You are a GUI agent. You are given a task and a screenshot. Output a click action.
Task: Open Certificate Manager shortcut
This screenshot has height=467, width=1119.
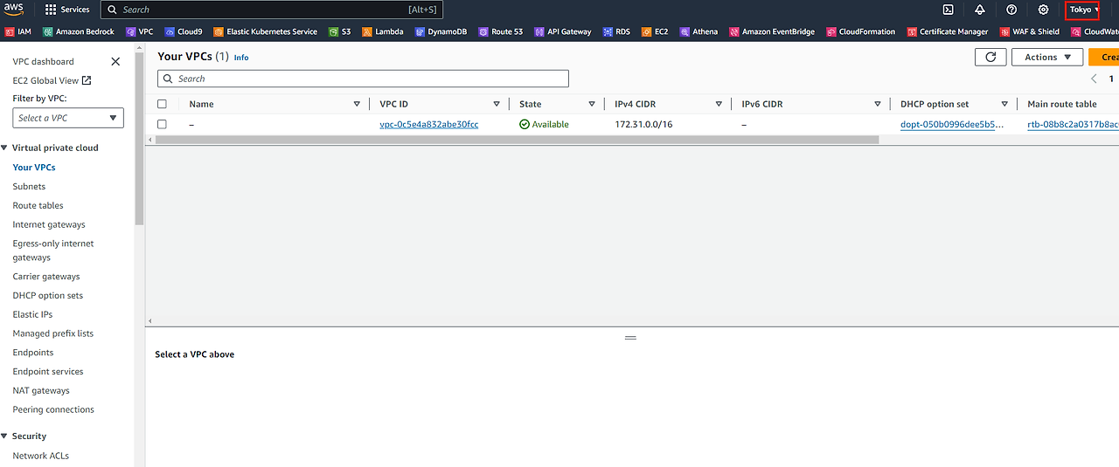[x=947, y=31]
